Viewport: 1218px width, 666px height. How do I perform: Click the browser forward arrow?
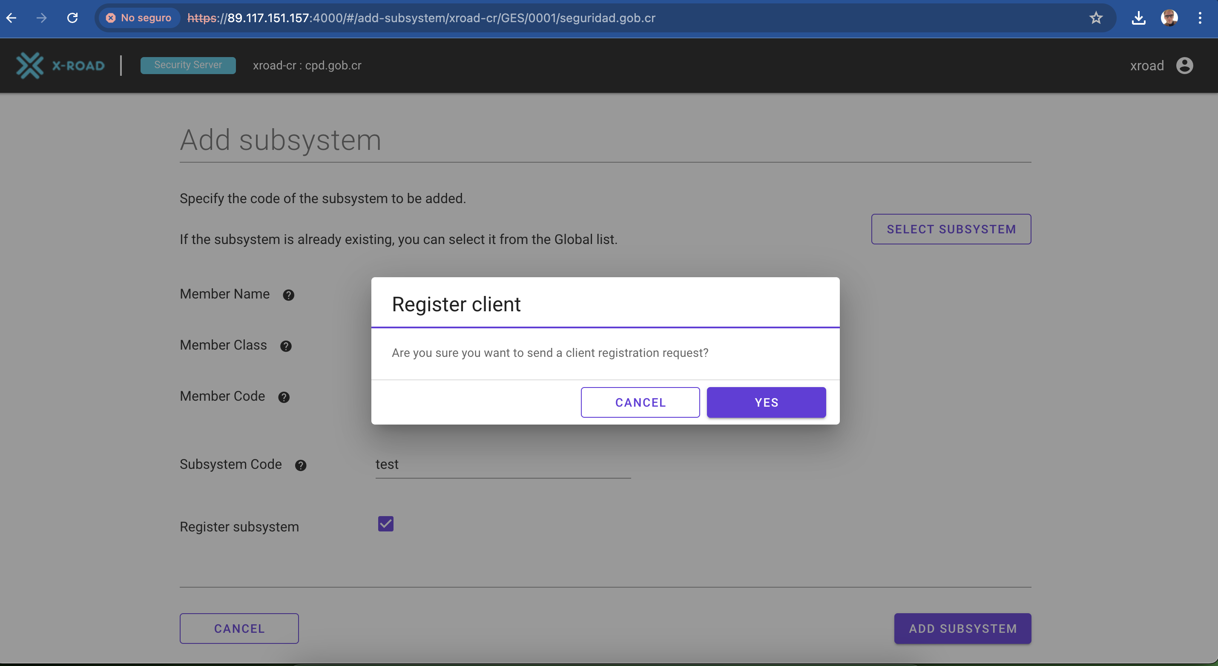click(x=42, y=18)
